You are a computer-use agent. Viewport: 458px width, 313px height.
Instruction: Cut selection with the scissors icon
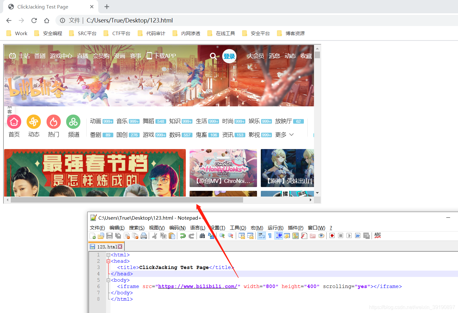pyautogui.click(x=154, y=236)
